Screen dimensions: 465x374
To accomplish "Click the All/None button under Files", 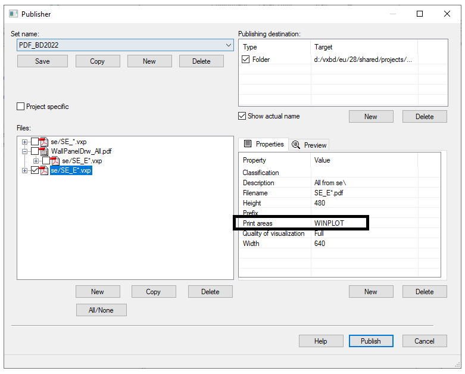I will pos(101,310).
